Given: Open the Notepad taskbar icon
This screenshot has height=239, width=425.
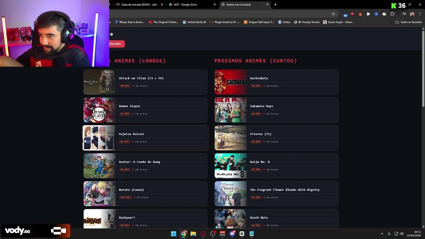Looking at the screenshot, I should point(252,234).
